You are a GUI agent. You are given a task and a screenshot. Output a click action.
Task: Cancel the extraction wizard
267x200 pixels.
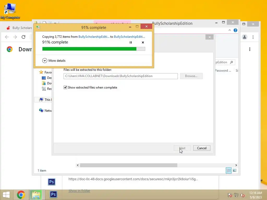(202, 148)
